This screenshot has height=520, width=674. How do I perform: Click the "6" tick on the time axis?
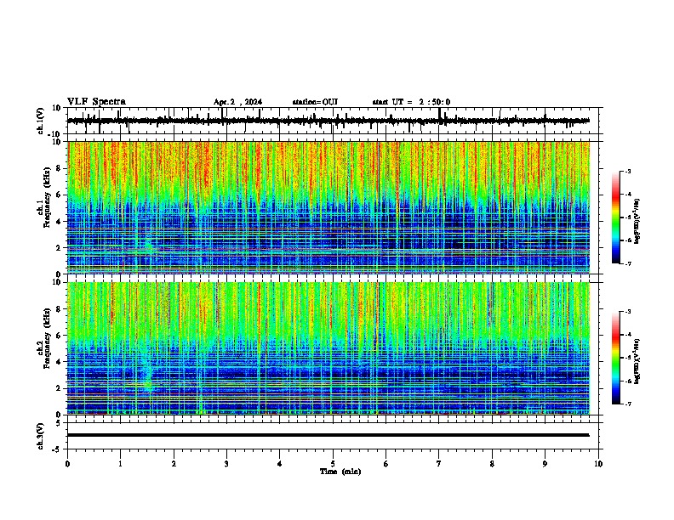[x=386, y=464]
